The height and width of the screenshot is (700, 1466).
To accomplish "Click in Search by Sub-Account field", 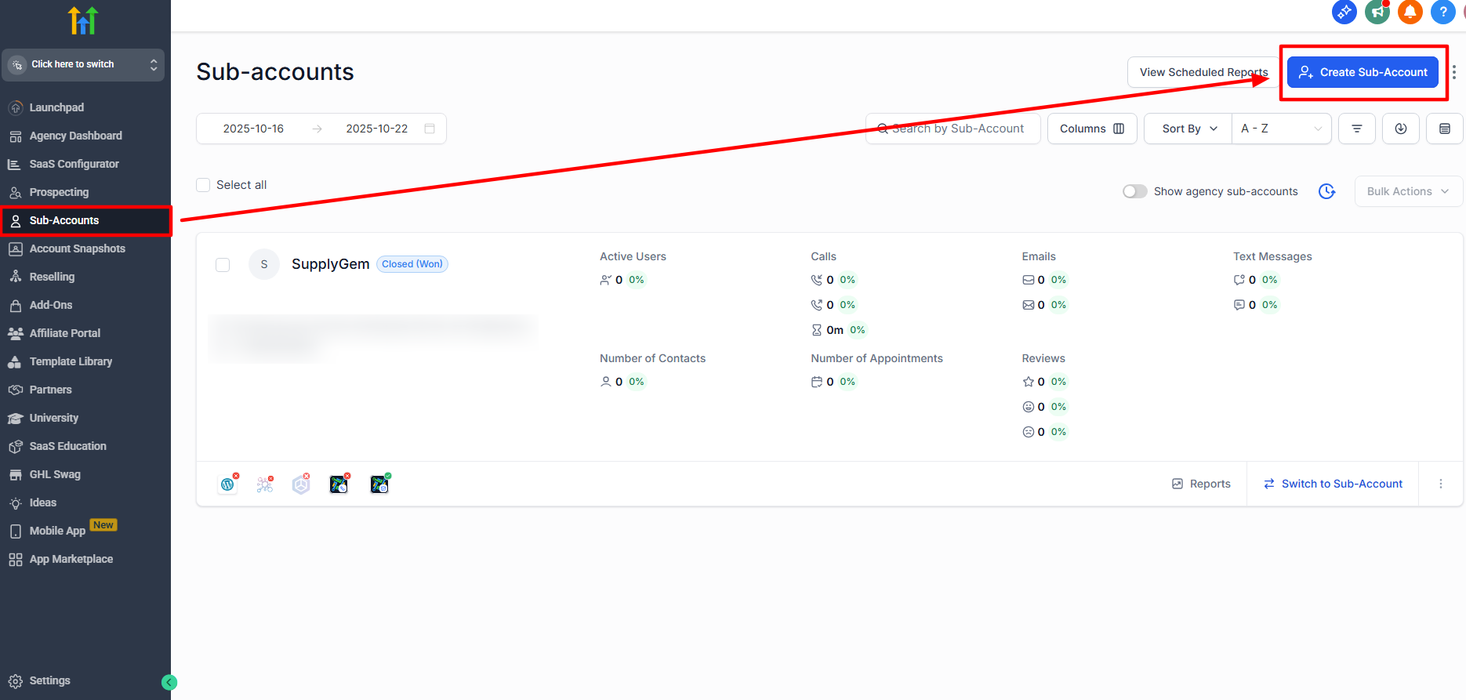I will (x=953, y=129).
